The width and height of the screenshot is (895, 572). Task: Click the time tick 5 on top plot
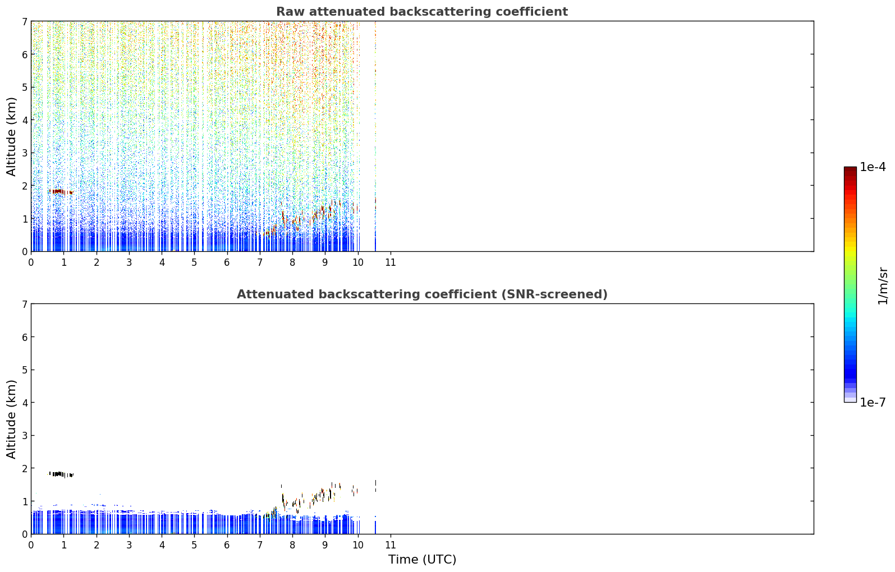tap(194, 262)
